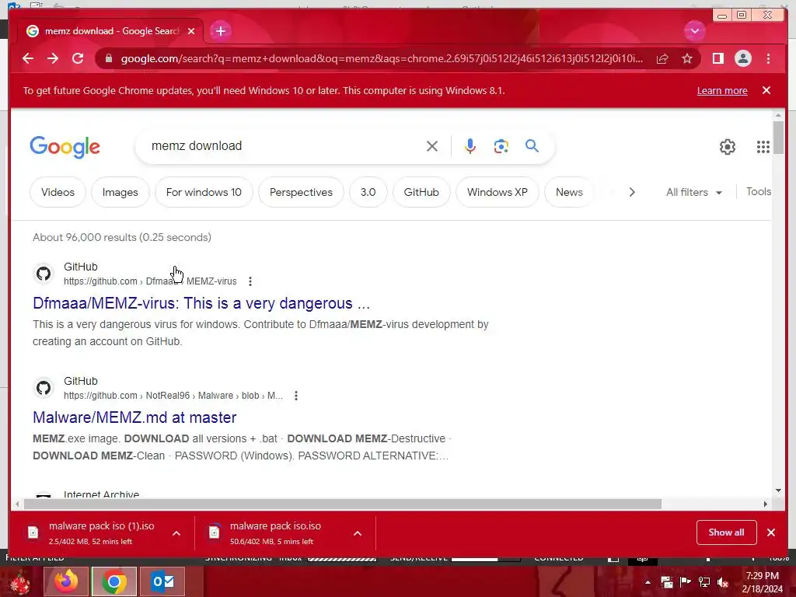Reload the Google search page

pyautogui.click(x=78, y=58)
